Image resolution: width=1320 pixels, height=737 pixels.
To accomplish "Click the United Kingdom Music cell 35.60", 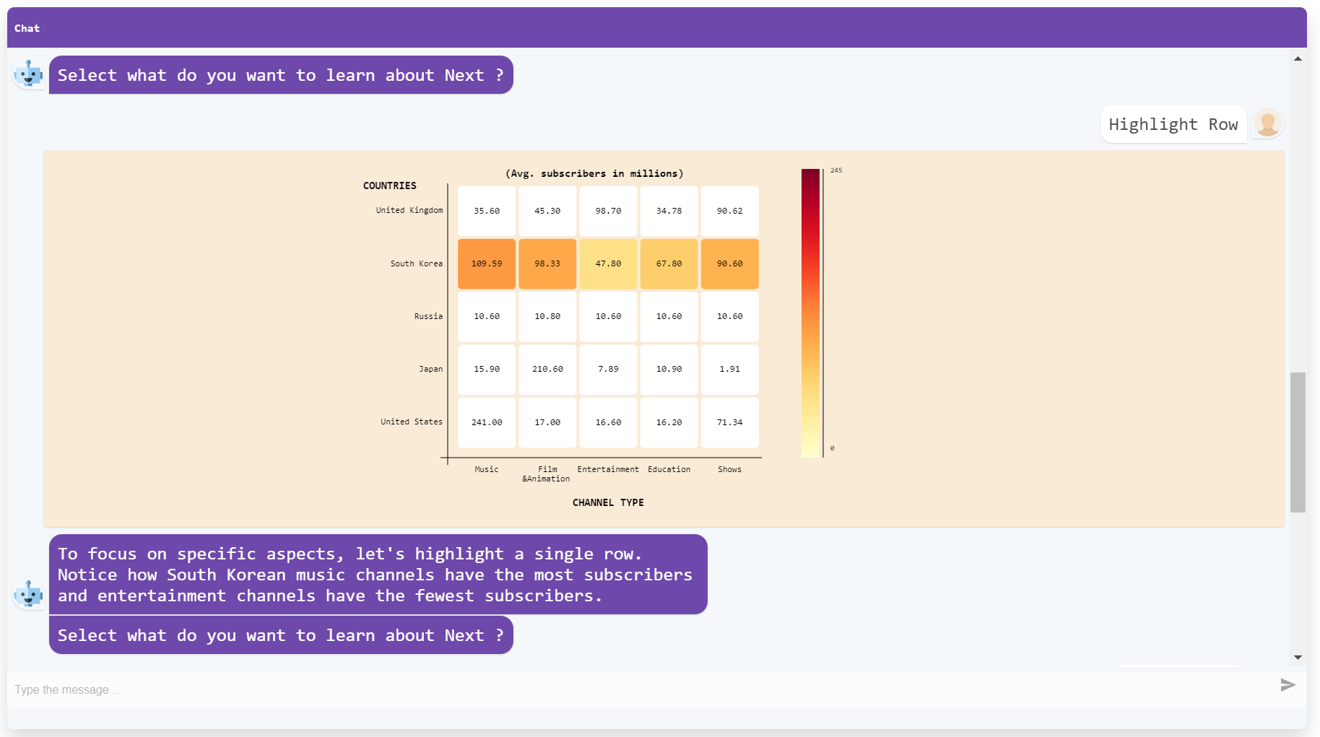I will [x=487, y=211].
